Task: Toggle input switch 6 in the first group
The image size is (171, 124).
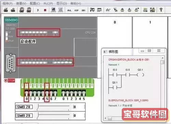Action: click(51, 93)
